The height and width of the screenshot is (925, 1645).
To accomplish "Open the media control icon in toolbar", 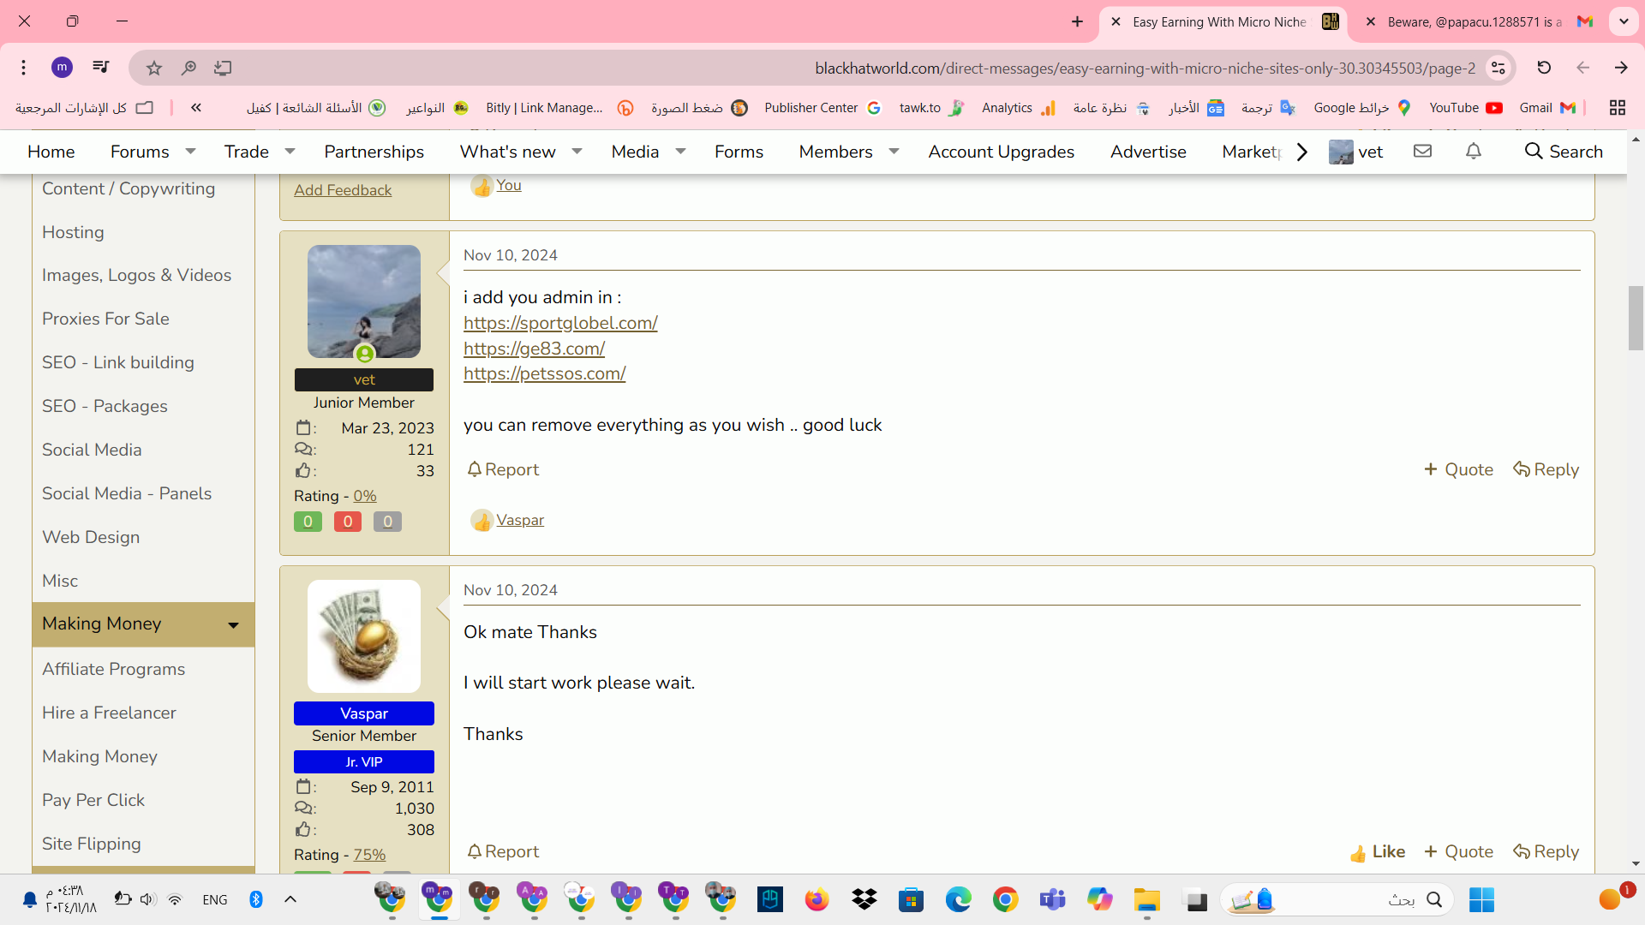I will point(101,68).
